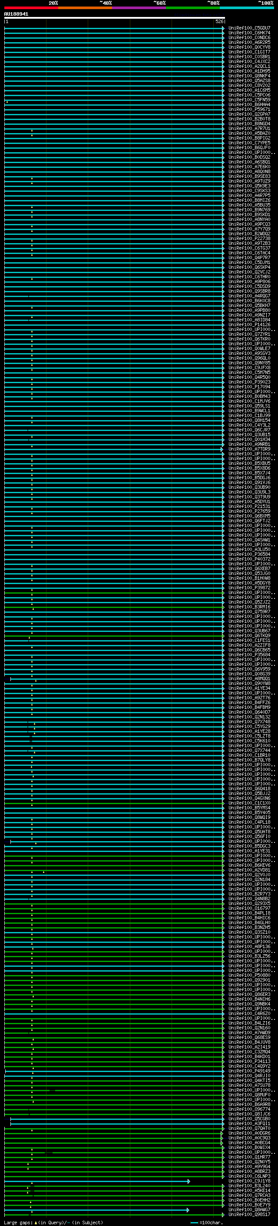Select the cyan ~100% identity legend segment
Image resolution: width=278 pixels, height=1226 pixels.
point(247,8)
